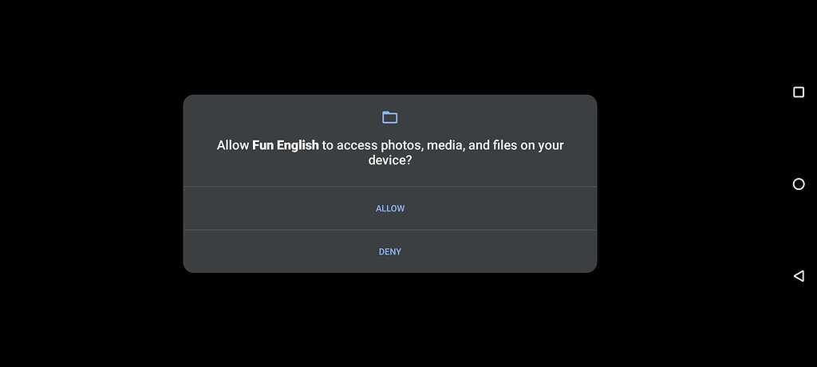This screenshot has height=367, width=817.
Task: Tap the Android home circle button
Action: point(798,184)
